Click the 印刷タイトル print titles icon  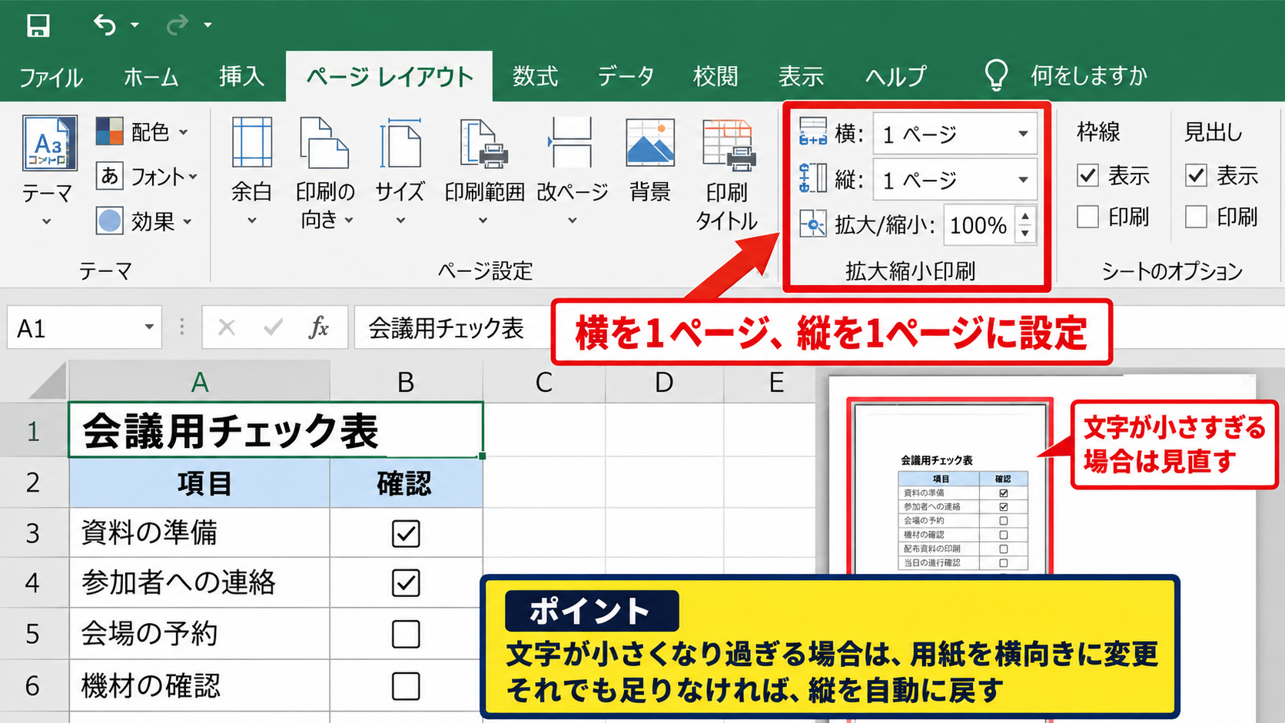(729, 145)
